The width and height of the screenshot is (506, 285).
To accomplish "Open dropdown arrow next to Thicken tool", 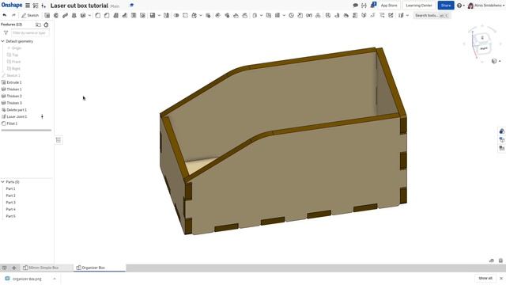I will [x=89, y=15].
